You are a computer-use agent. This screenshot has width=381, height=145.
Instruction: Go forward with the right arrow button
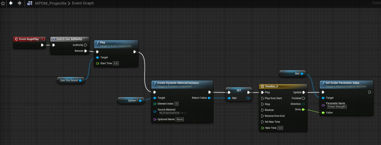(20, 3)
